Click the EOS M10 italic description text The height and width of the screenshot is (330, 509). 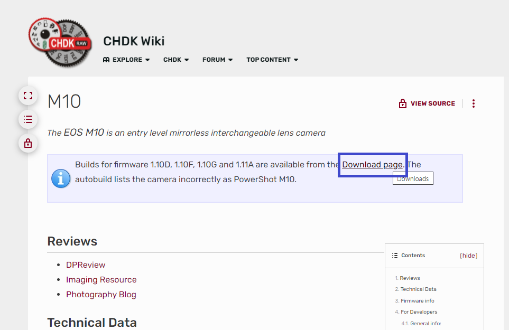(x=187, y=133)
